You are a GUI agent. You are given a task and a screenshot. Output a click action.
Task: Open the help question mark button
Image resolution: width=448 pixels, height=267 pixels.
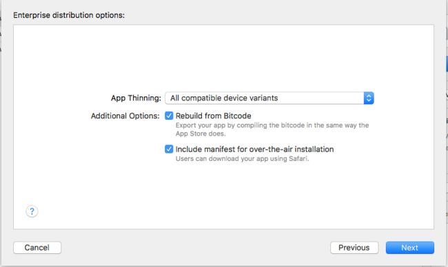[32, 211]
